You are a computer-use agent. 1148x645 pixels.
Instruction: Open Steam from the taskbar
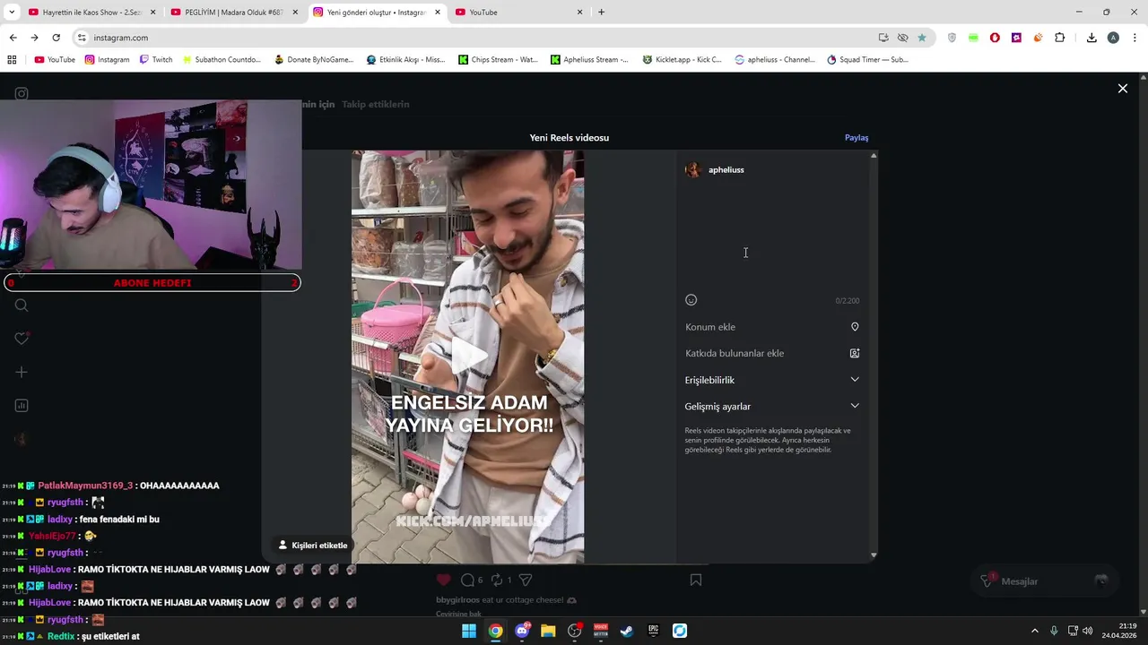(627, 631)
